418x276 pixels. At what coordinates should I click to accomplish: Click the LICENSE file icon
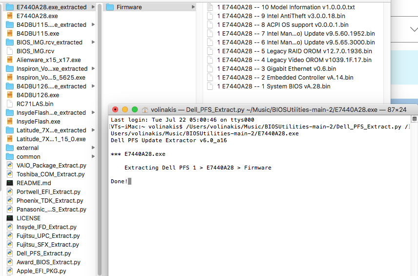(x=10, y=218)
